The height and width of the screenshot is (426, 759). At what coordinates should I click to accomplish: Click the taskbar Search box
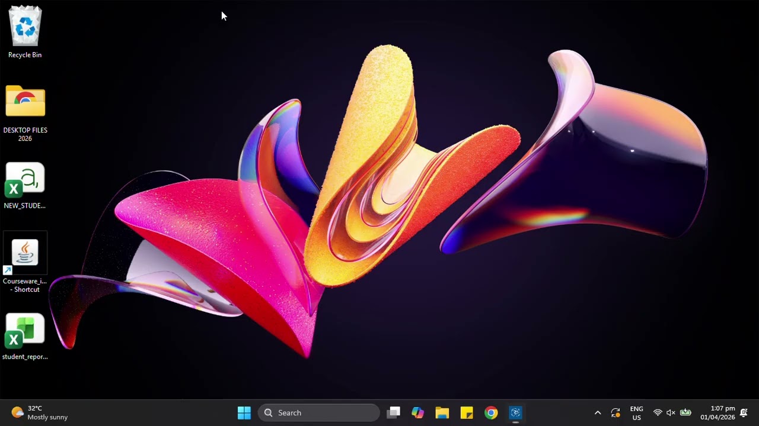click(x=319, y=413)
